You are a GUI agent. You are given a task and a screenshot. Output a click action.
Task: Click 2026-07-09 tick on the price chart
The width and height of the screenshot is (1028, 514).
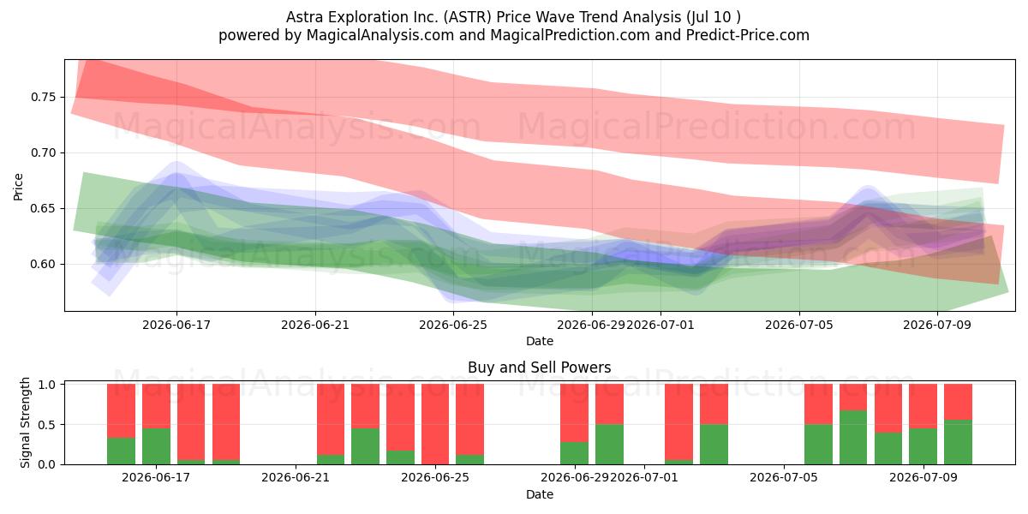(x=936, y=325)
